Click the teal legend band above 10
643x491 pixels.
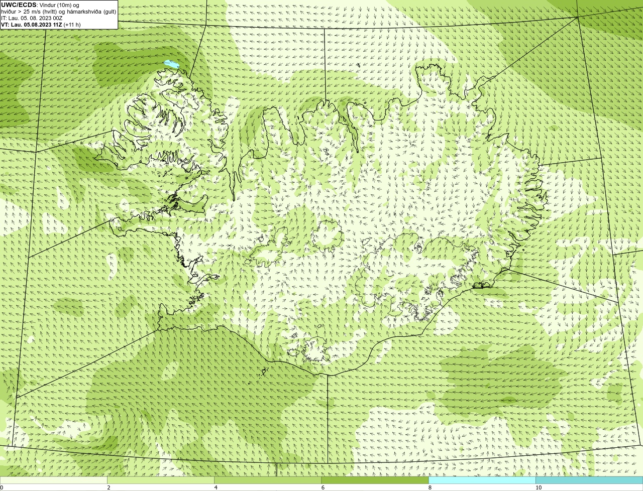point(589,480)
